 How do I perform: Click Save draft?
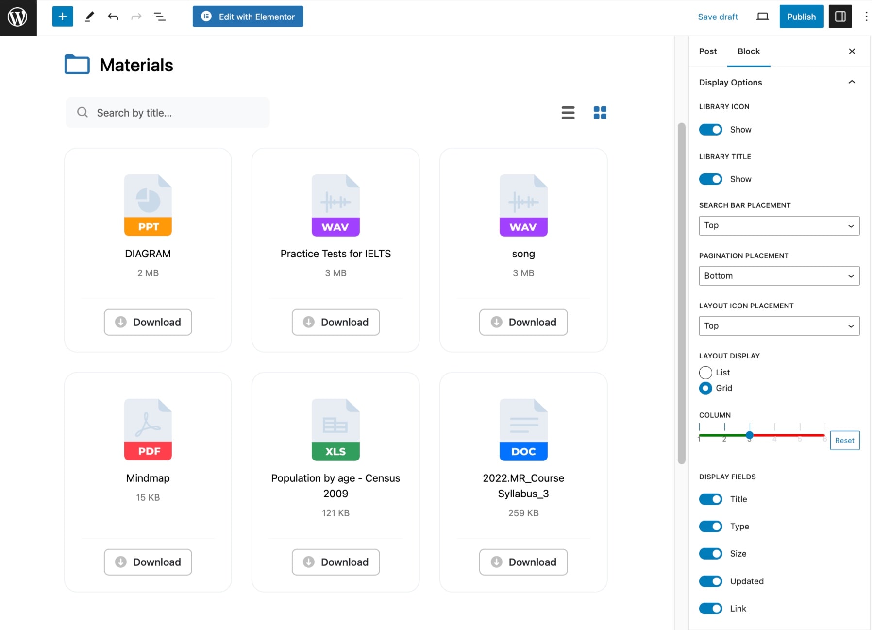718,17
